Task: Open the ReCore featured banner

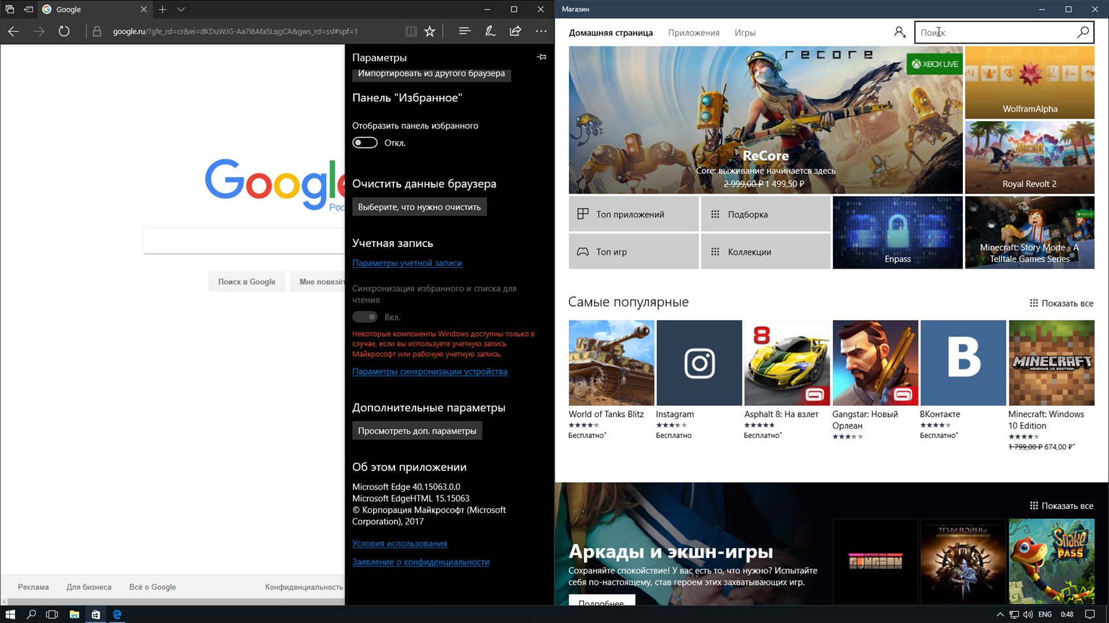Action: [765, 120]
